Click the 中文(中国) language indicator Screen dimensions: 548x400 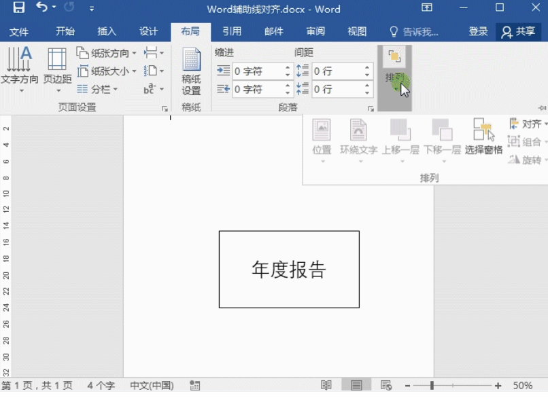[152, 385]
